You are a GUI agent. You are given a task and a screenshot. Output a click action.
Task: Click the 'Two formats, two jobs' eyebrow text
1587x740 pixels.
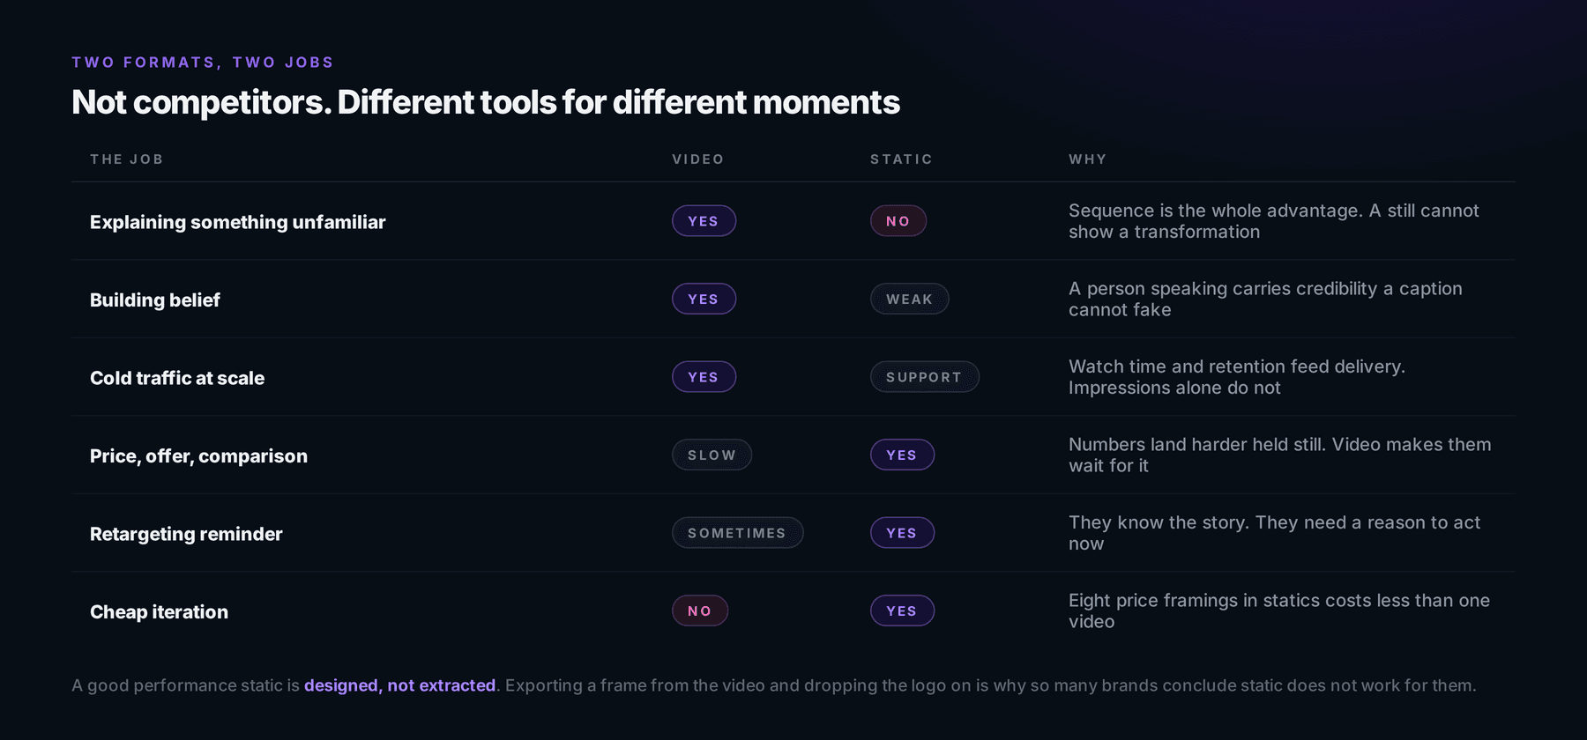point(203,63)
